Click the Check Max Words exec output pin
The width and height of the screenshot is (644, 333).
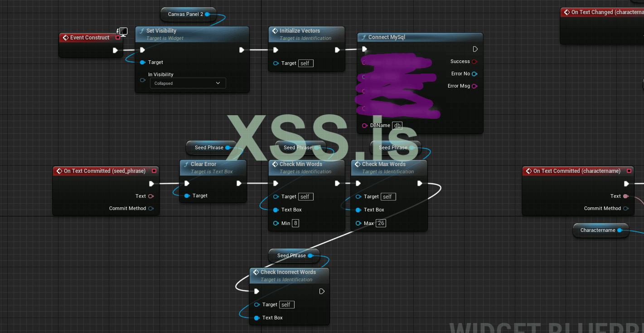[x=420, y=183]
